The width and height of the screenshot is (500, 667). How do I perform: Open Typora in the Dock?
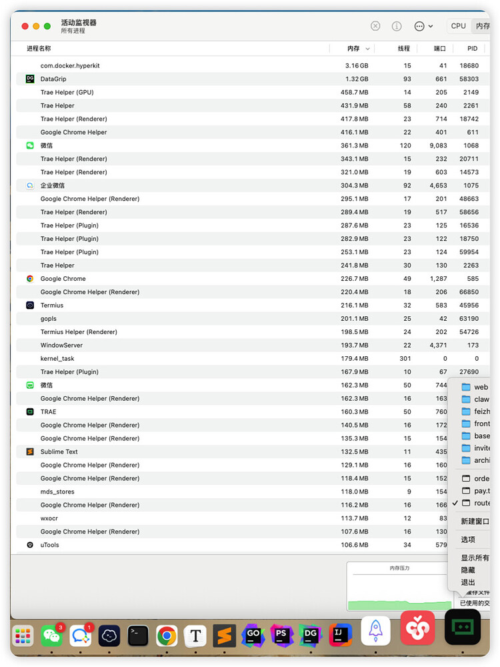coord(195,636)
